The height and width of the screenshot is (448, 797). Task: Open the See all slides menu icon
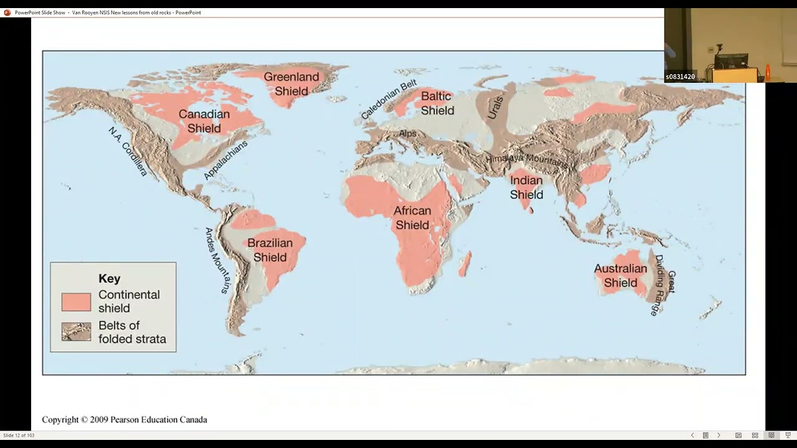705,436
